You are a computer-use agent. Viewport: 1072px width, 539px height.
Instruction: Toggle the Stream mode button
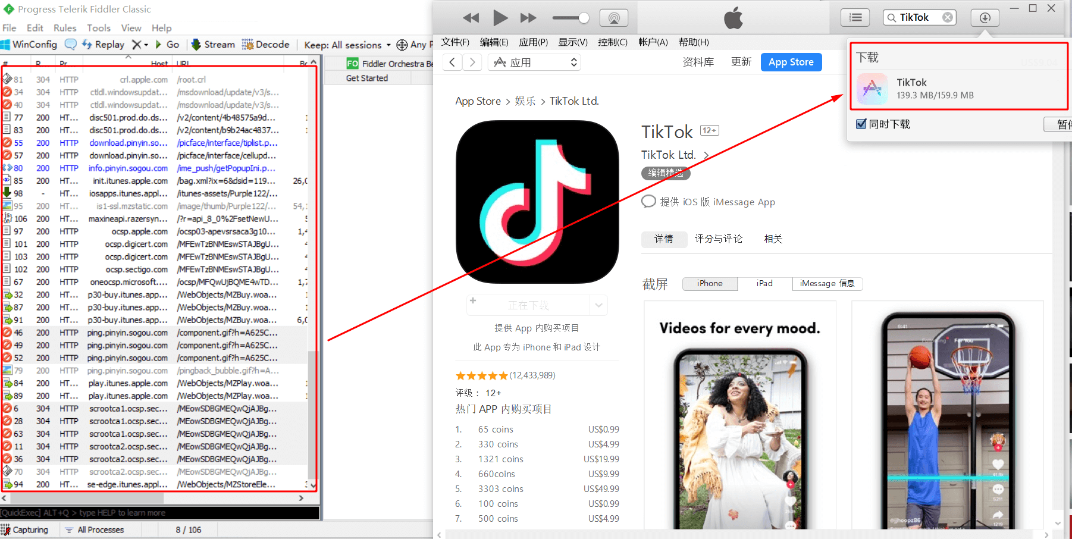pyautogui.click(x=213, y=45)
